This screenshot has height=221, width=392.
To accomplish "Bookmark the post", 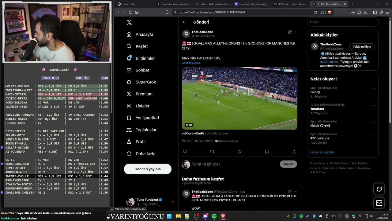I will tap(267, 152).
